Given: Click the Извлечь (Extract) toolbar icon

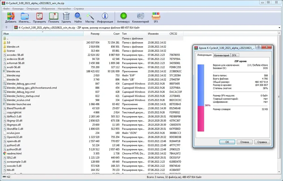Looking at the screenshot, I should click(x=25, y=16).
